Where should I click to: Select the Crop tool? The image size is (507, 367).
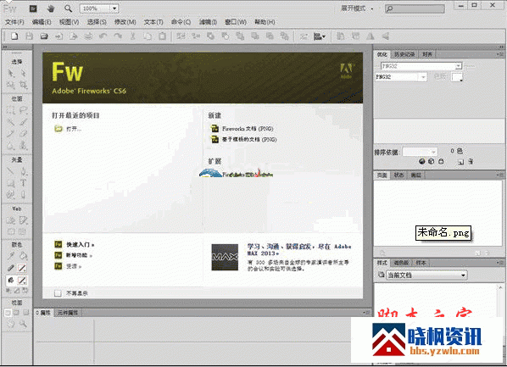click(x=23, y=85)
